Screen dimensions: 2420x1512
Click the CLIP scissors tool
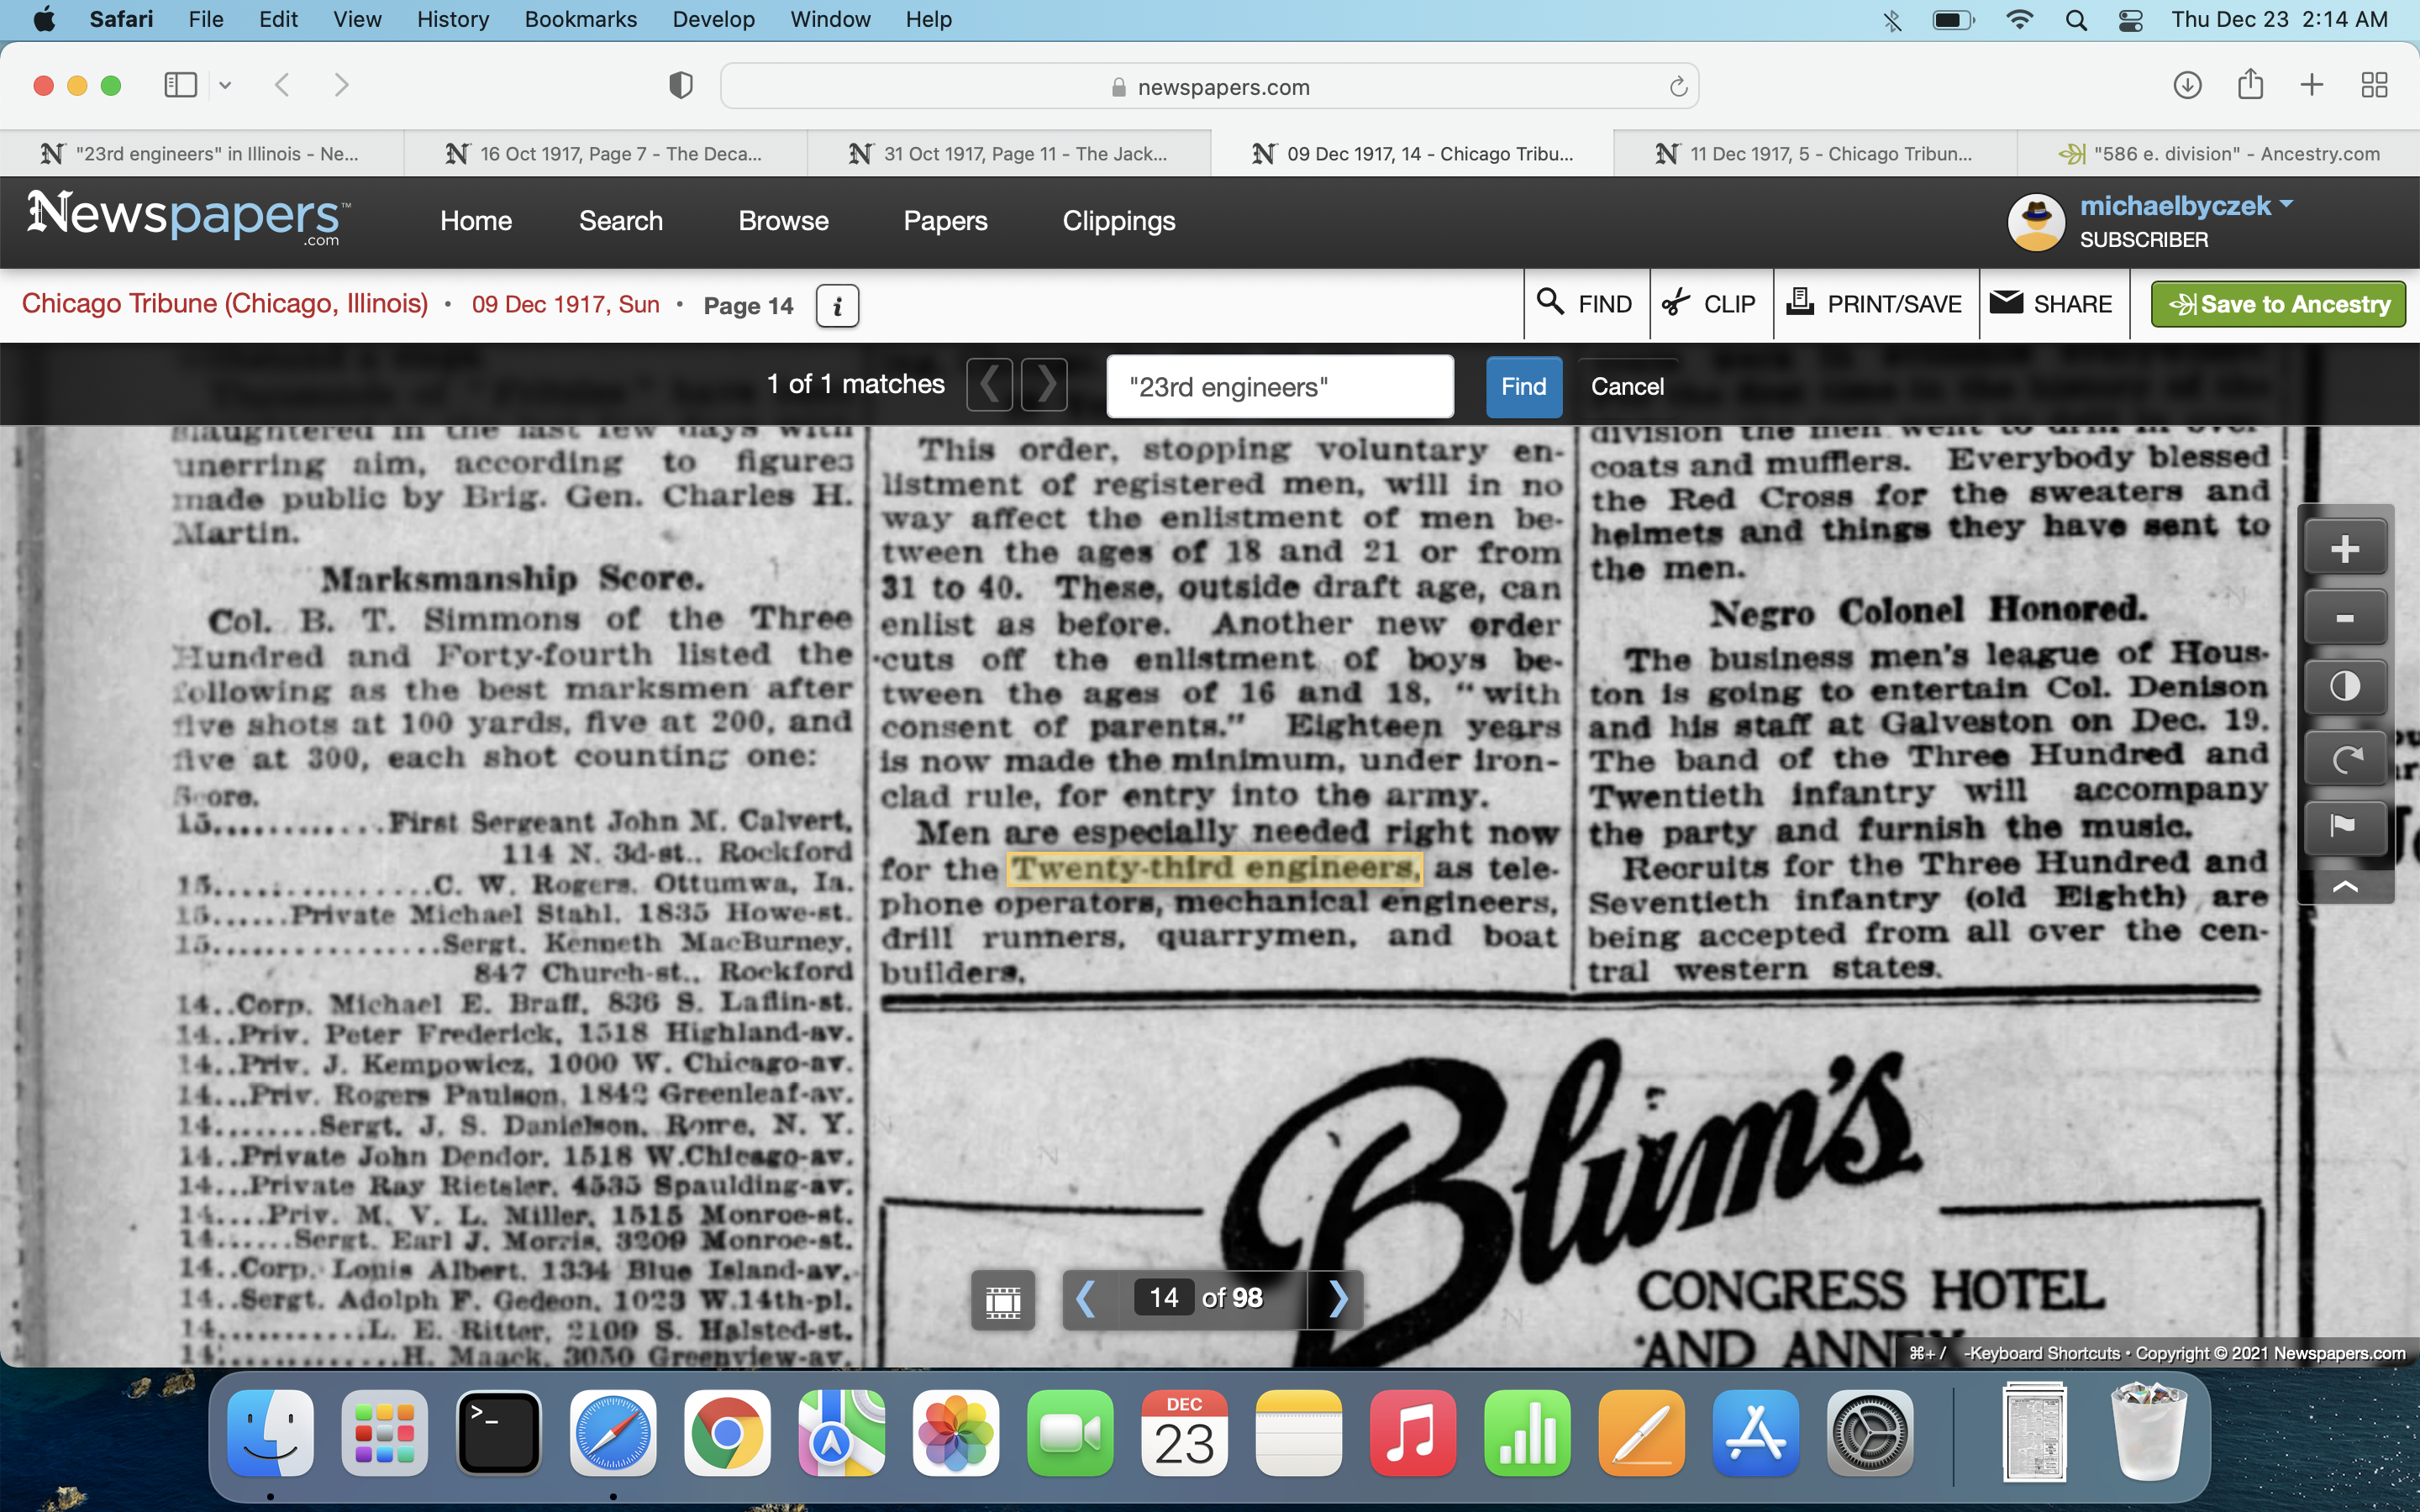tap(1710, 304)
